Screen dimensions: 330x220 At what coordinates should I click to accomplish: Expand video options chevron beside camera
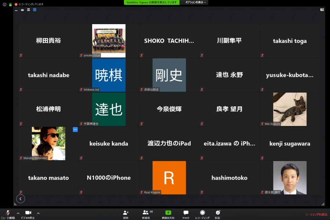(x=38, y=213)
